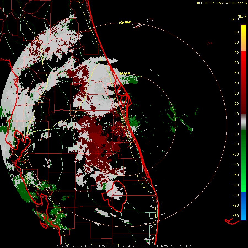Click the -50 knot scale label

(x=236, y=175)
